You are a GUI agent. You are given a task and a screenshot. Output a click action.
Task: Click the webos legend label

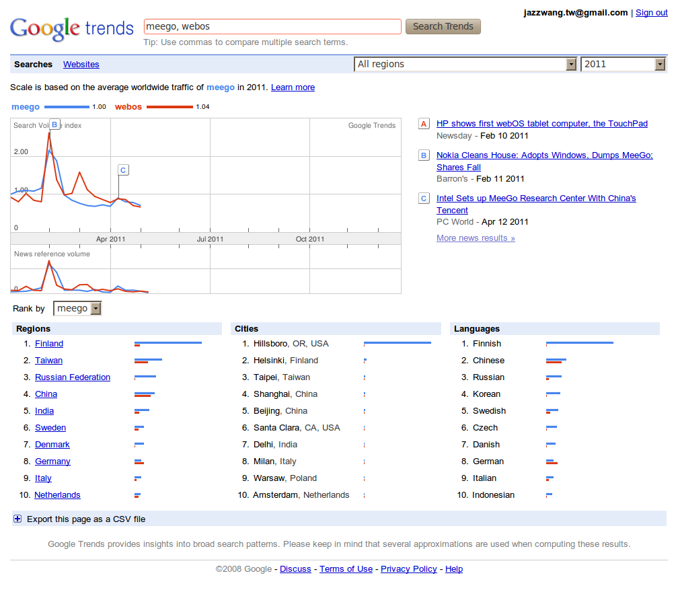128,107
